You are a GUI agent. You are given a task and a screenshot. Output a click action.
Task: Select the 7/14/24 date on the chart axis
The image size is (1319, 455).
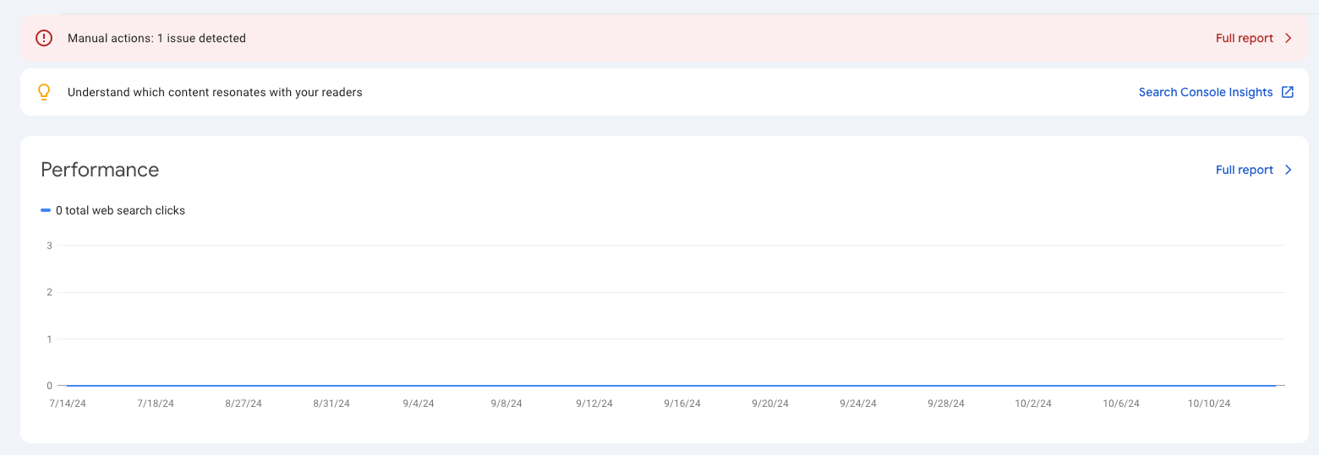pyautogui.click(x=68, y=404)
